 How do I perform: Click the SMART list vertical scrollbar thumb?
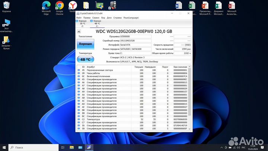pos(189,92)
